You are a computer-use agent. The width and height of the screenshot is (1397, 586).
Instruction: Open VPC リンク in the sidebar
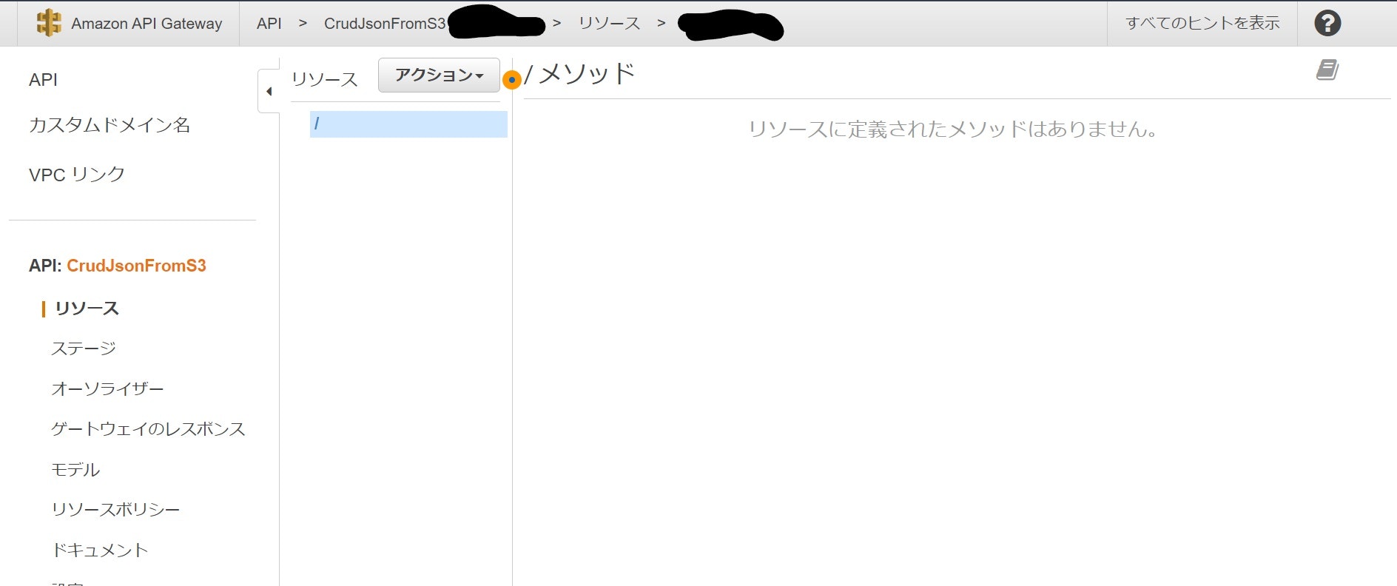(77, 175)
